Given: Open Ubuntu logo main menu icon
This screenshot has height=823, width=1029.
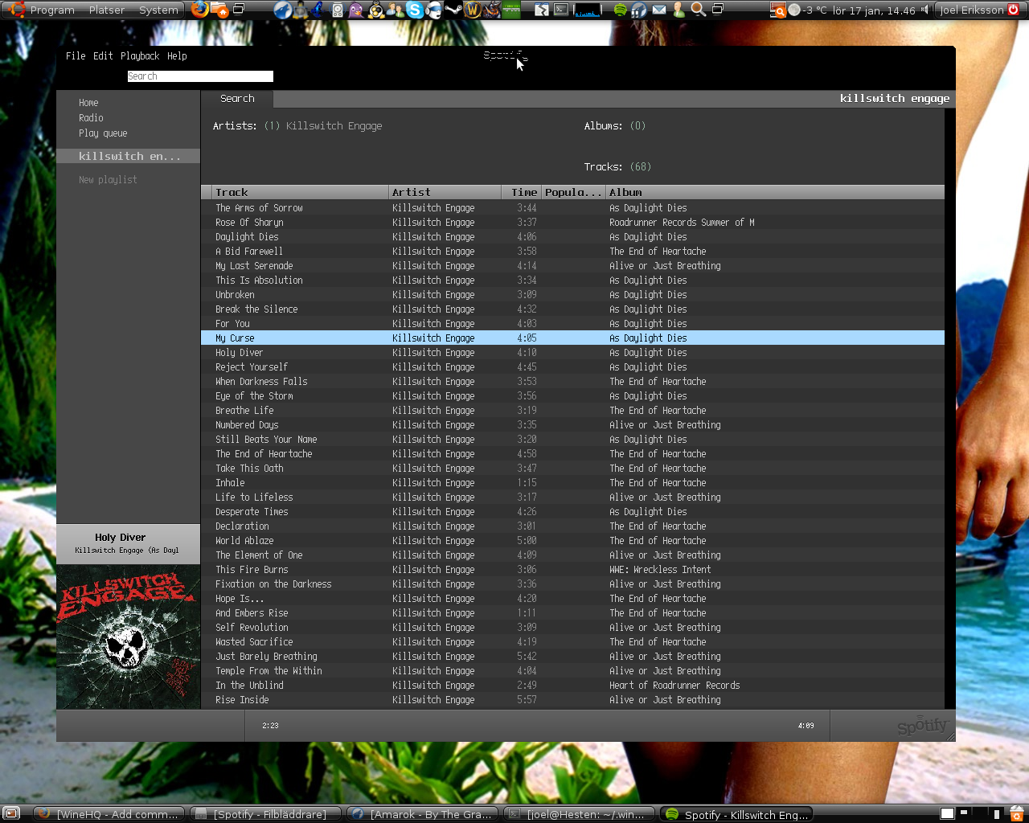Looking at the screenshot, I should (17, 10).
